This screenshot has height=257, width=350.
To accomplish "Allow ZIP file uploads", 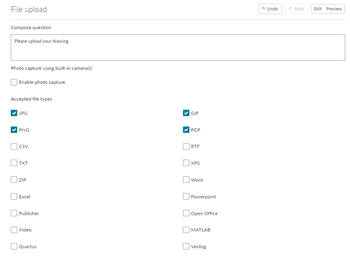I will pyautogui.click(x=14, y=180).
